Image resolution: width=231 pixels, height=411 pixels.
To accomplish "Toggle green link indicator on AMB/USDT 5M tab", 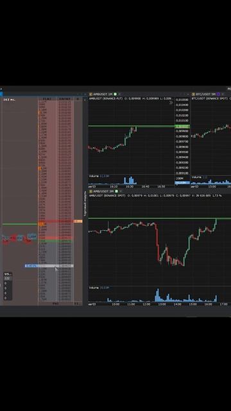I will (117, 191).
